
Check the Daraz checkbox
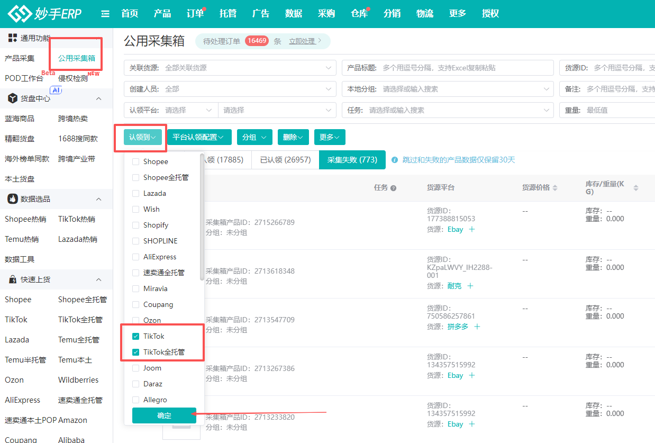(136, 384)
